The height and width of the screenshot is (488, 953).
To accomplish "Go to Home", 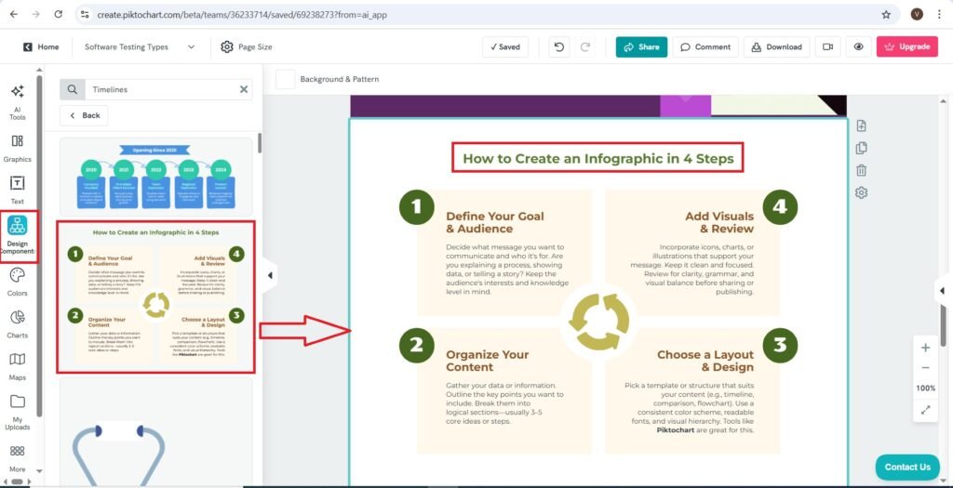I will (40, 46).
